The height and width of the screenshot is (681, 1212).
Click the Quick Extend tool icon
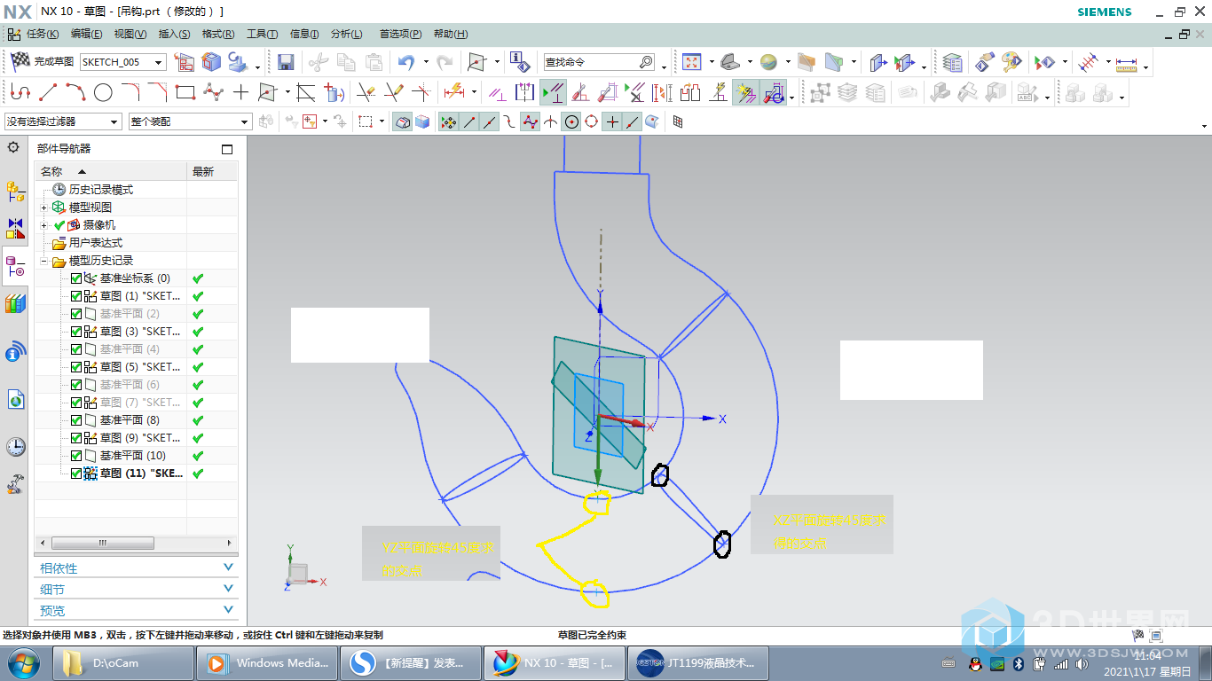(x=394, y=91)
